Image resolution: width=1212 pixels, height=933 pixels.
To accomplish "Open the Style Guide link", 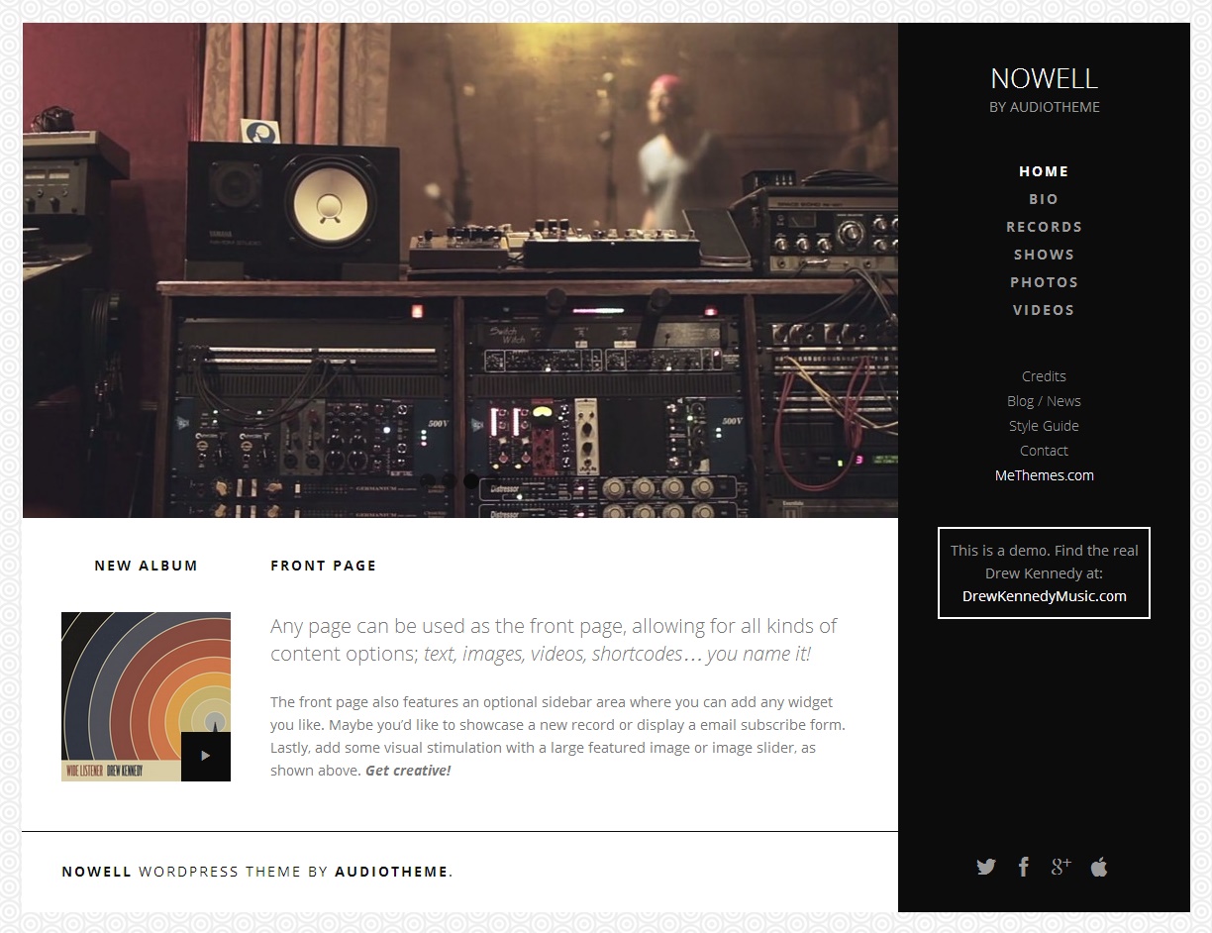I will (1044, 426).
